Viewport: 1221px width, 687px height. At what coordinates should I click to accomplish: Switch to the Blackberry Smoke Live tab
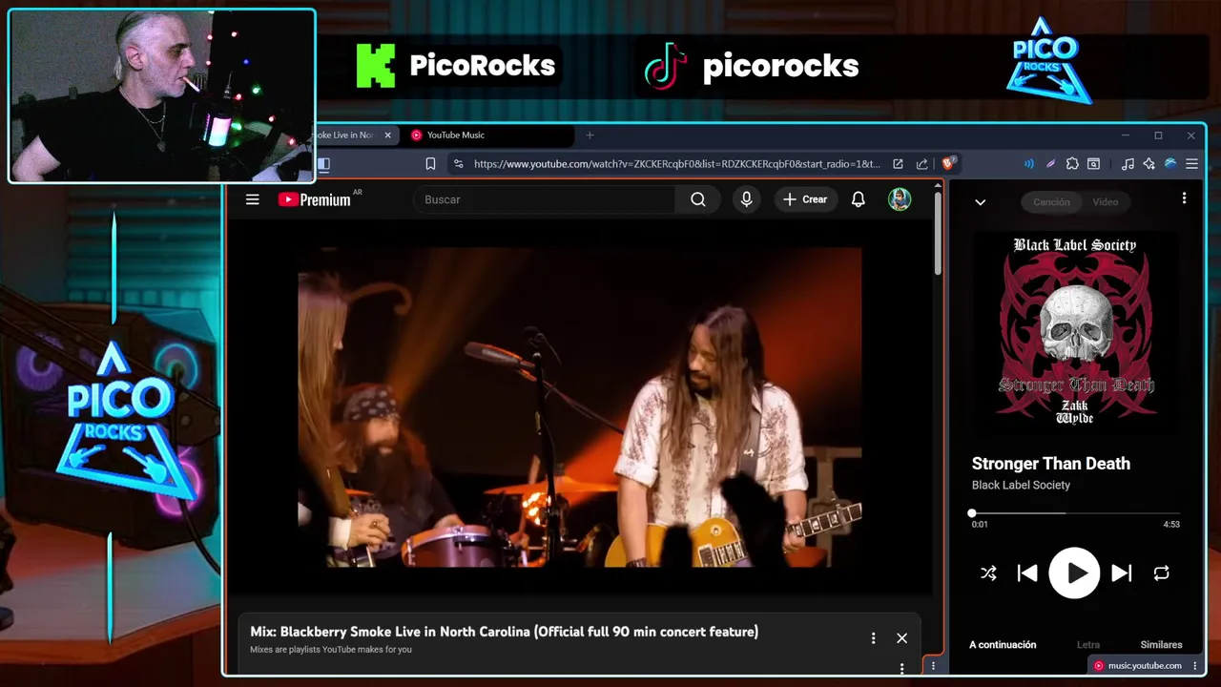click(345, 135)
